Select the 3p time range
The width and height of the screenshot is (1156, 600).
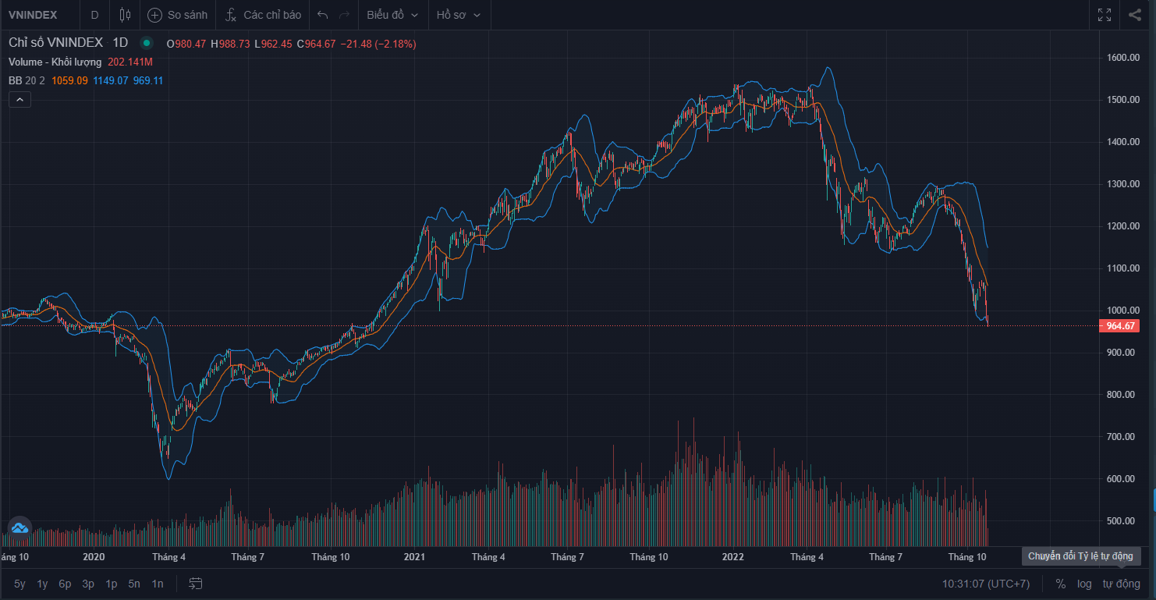(89, 584)
